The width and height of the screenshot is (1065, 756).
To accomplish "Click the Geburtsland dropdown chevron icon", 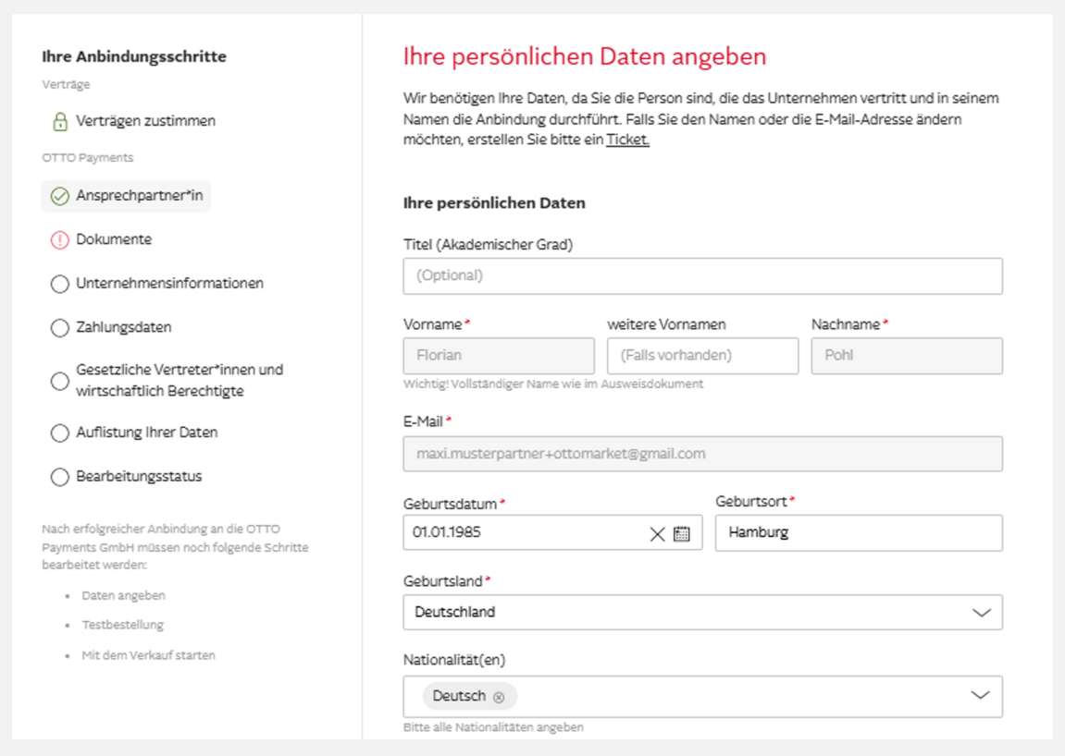I will click(984, 612).
